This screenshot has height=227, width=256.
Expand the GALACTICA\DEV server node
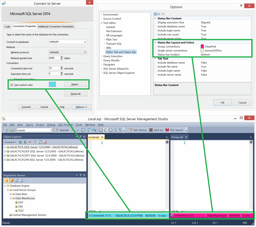5,152
